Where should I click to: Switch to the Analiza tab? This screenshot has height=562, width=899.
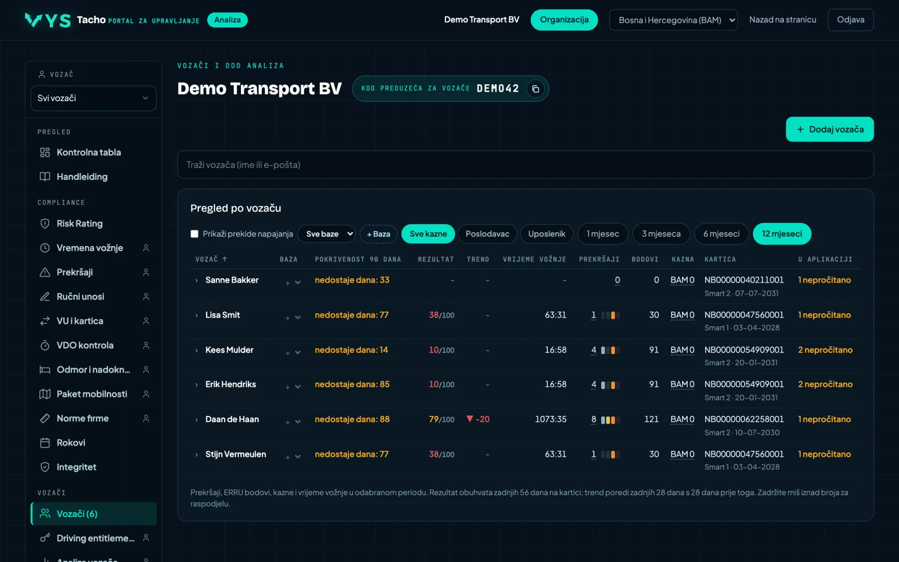tap(227, 20)
